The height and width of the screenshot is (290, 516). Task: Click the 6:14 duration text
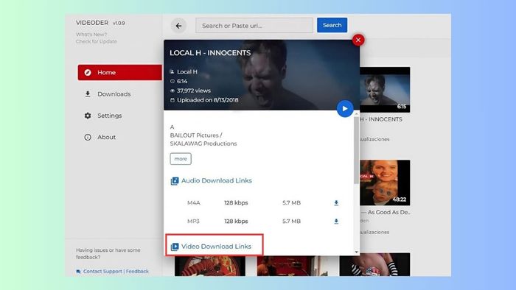point(182,81)
